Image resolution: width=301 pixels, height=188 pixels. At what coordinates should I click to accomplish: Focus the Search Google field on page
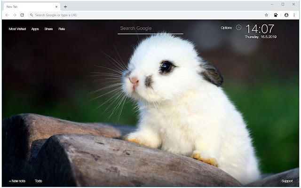click(150, 29)
